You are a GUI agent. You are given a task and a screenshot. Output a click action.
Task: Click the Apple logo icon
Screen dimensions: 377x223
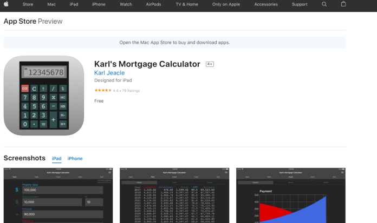(6, 4)
